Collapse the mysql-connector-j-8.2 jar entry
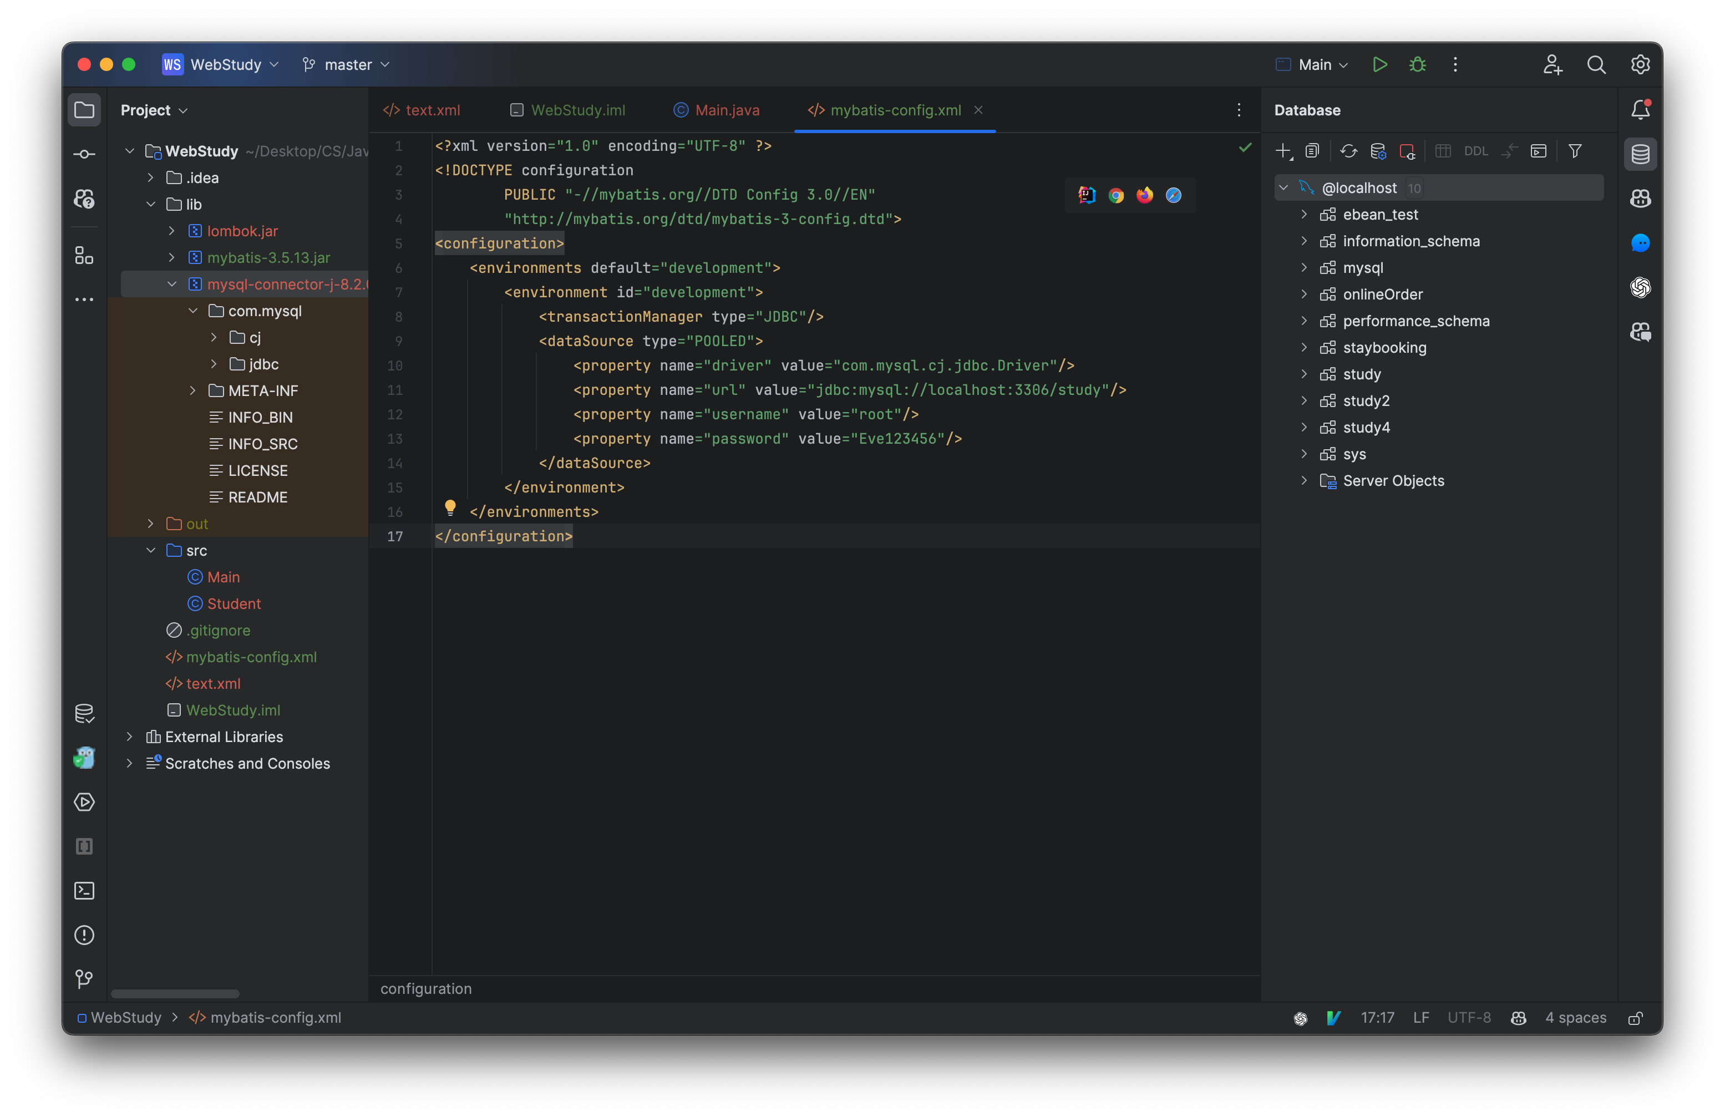Screen dimensions: 1725x1117 pyautogui.click(x=172, y=284)
